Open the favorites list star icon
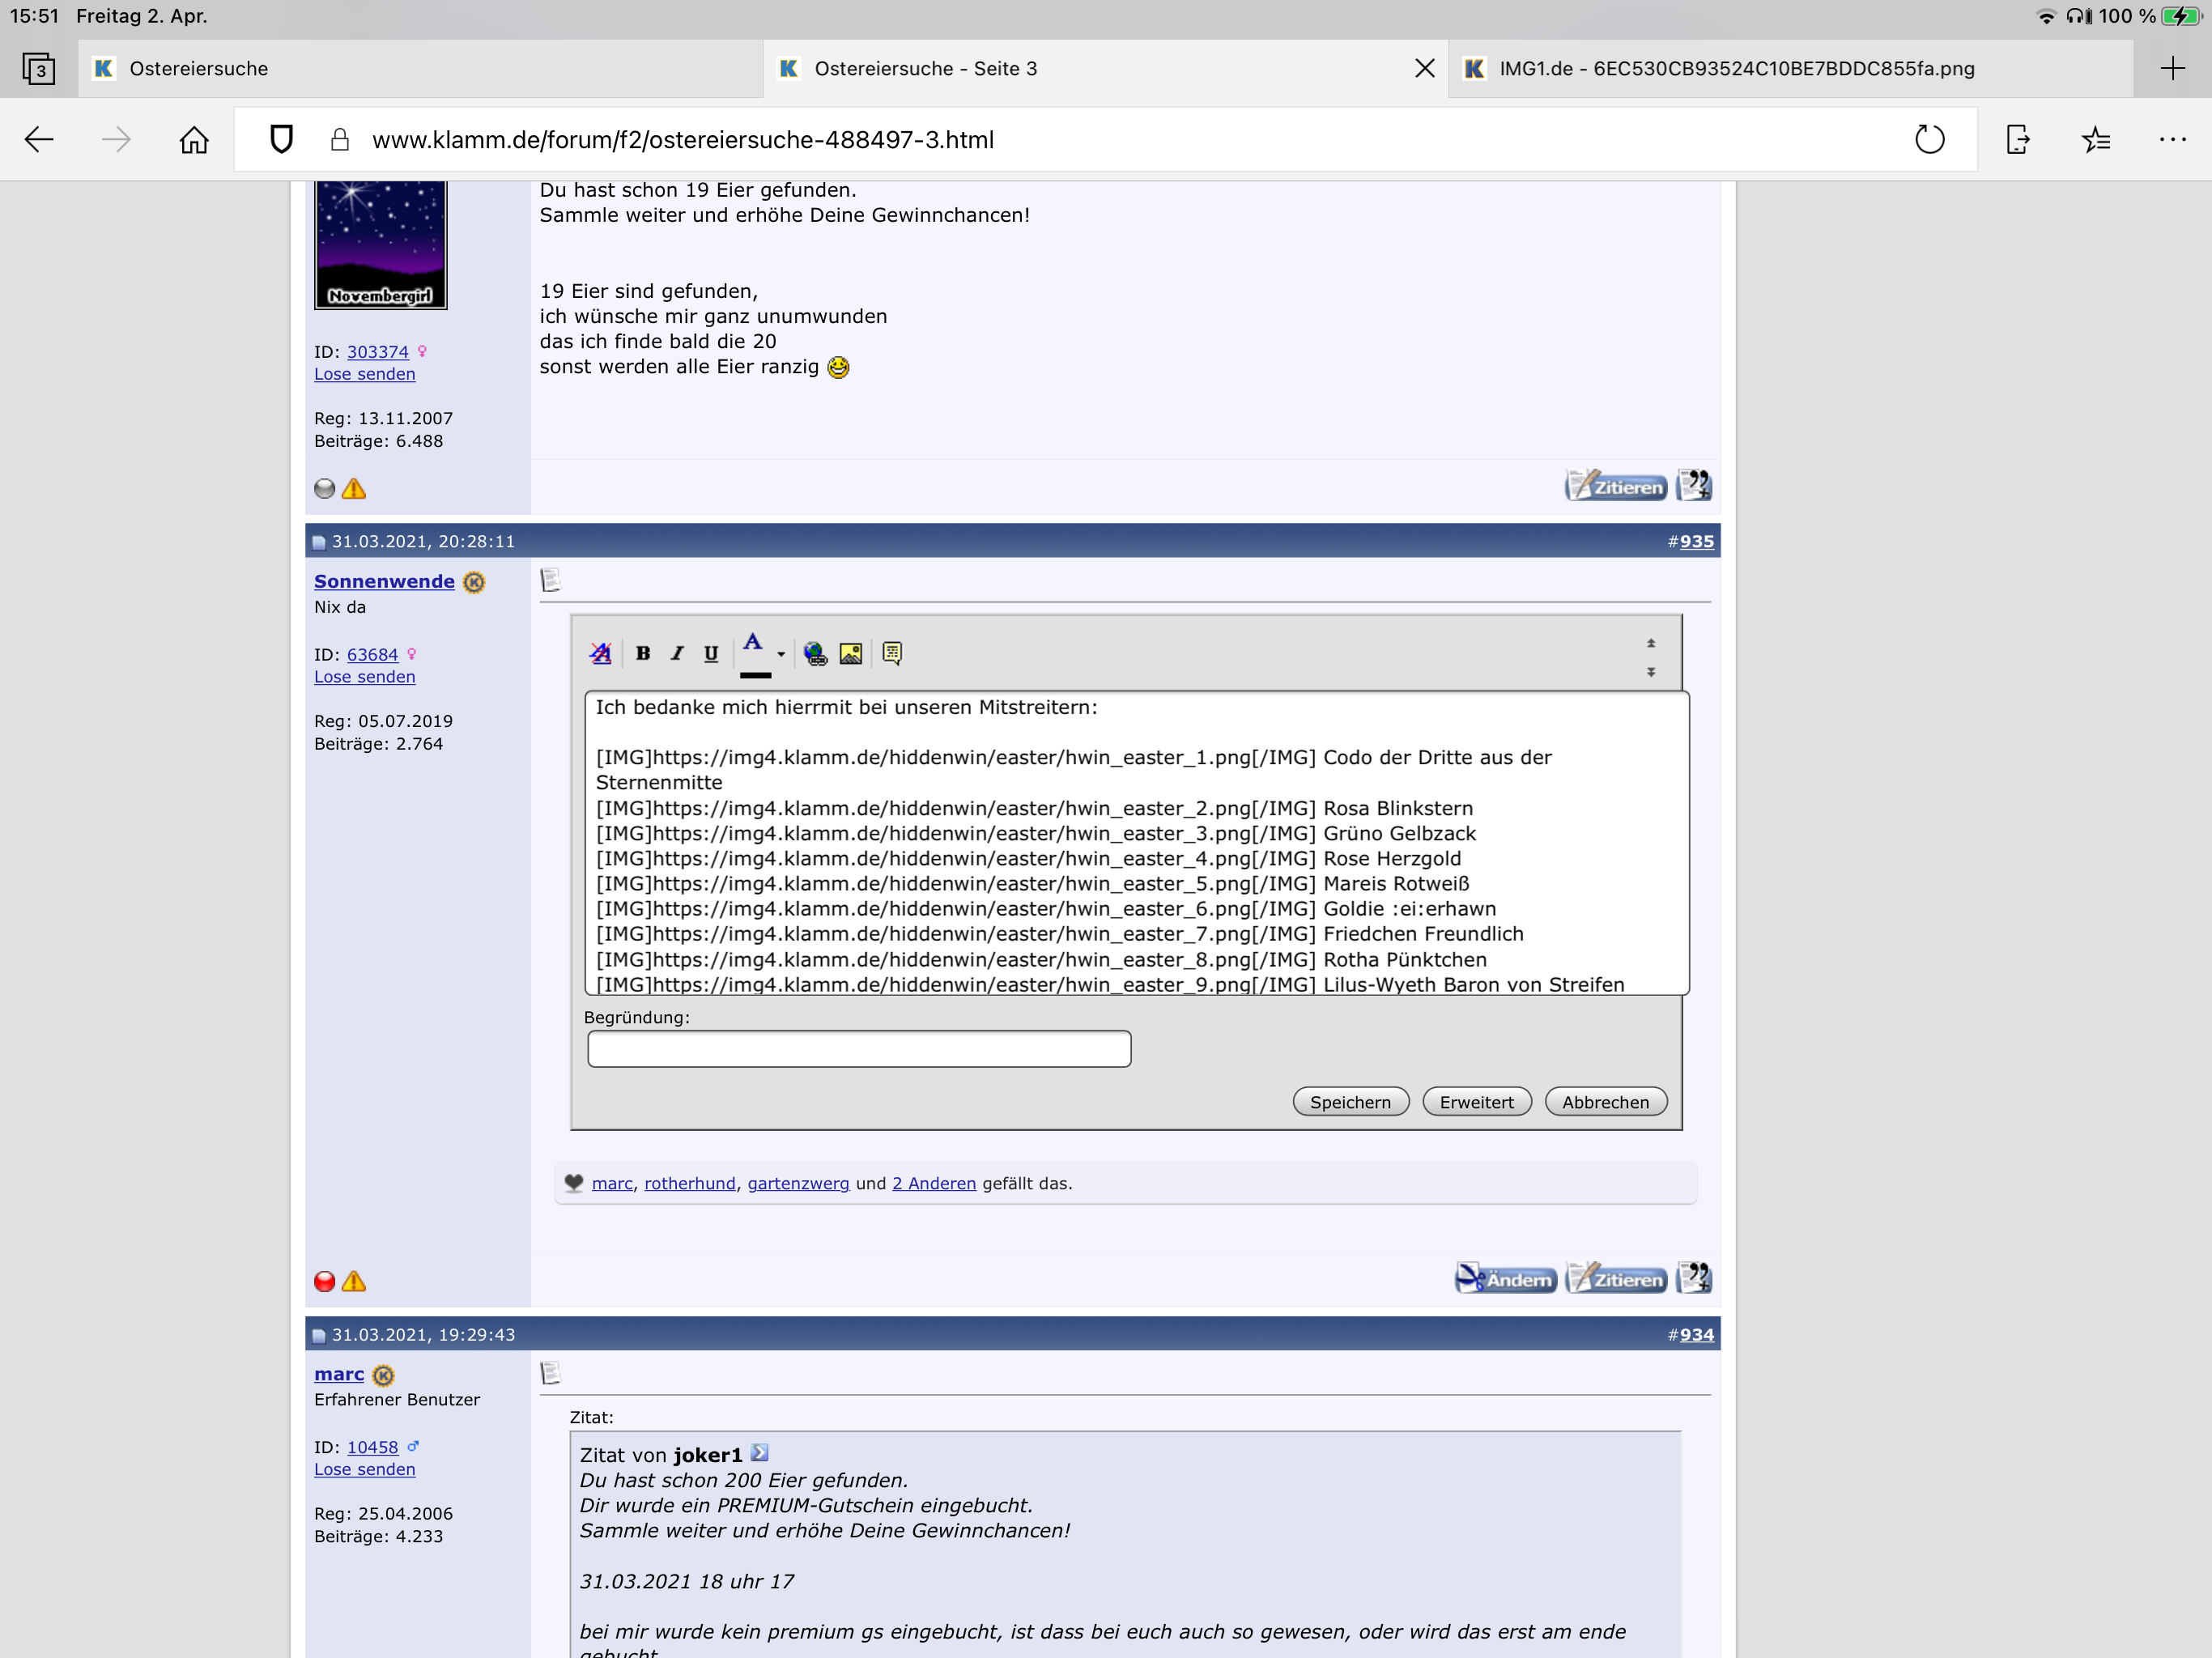Image resolution: width=2212 pixels, height=1658 pixels. 2096,139
